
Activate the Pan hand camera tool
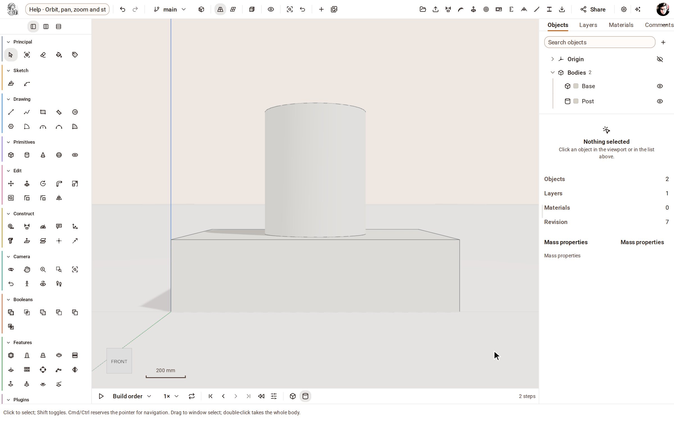[x=27, y=269]
